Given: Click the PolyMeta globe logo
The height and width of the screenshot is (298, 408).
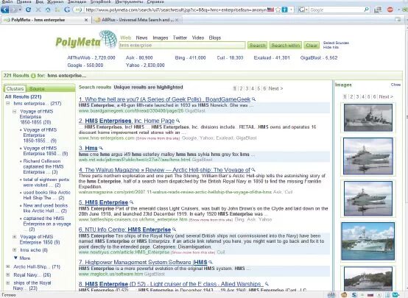Looking at the screenshot, I should click(x=108, y=40).
